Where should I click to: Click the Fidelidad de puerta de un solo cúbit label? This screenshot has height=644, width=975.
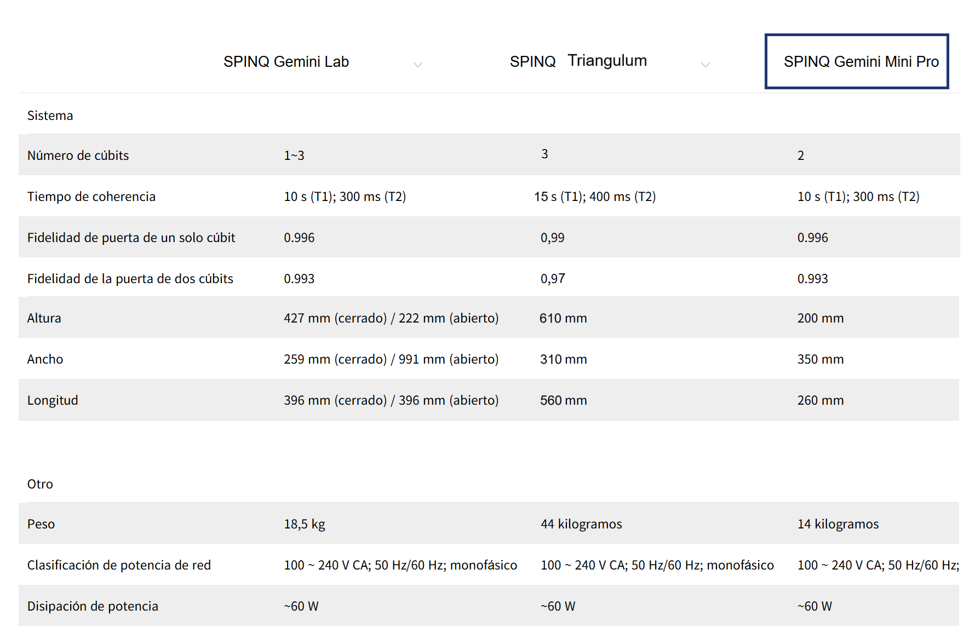(131, 238)
